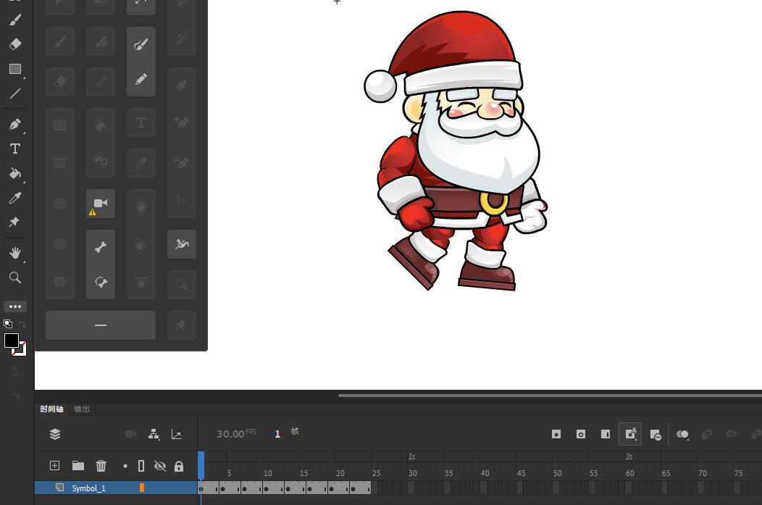
Task: Pick the dimmed Eyedropper in tools panel
Action: [x=141, y=163]
